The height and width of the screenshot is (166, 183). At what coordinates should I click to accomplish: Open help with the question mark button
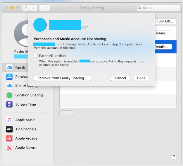[x=174, y=157]
